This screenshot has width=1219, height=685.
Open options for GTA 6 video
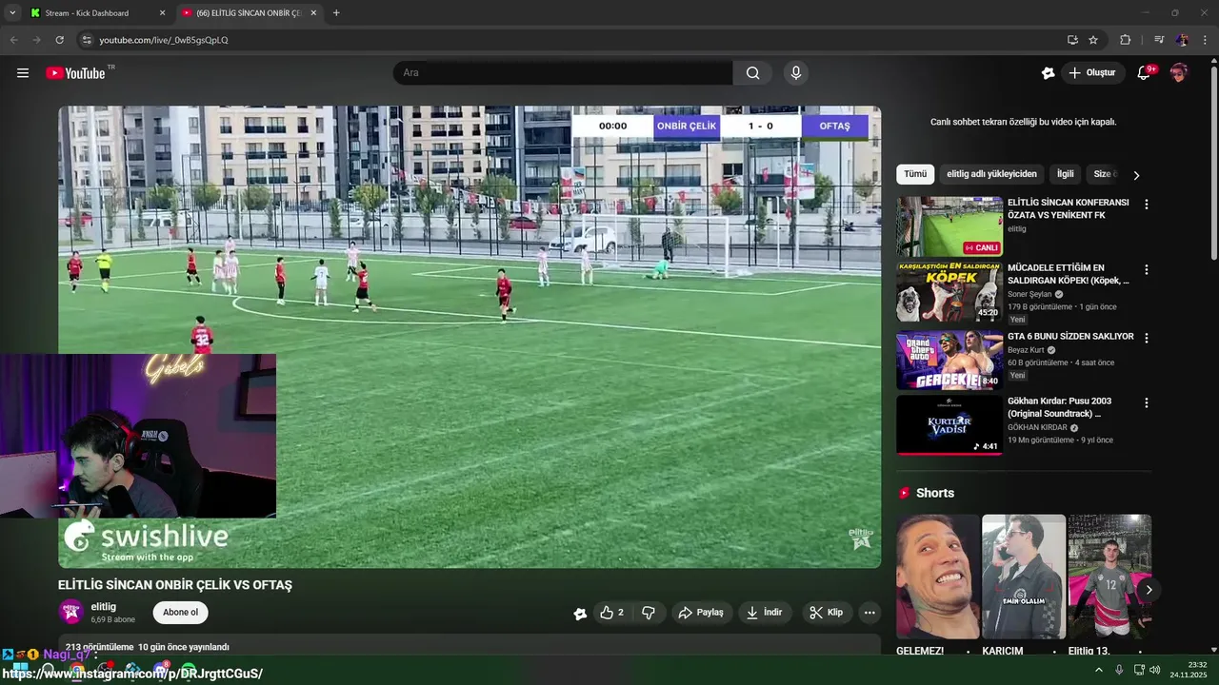tap(1146, 338)
